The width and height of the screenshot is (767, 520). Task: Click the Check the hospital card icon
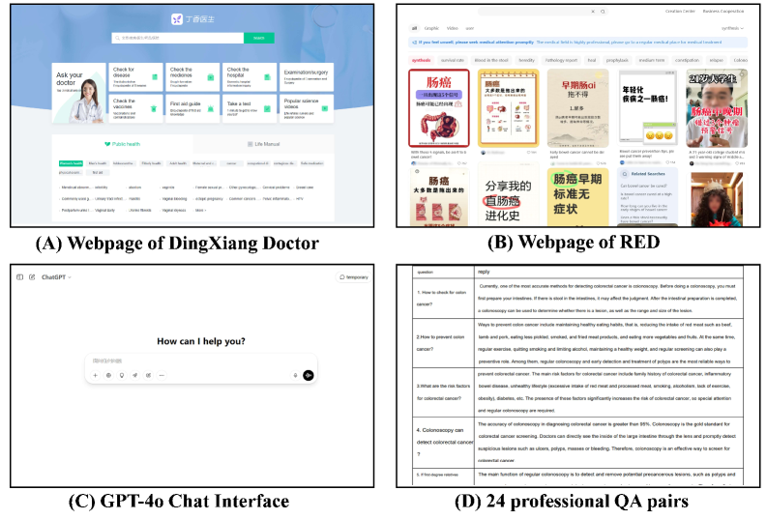[x=267, y=77]
